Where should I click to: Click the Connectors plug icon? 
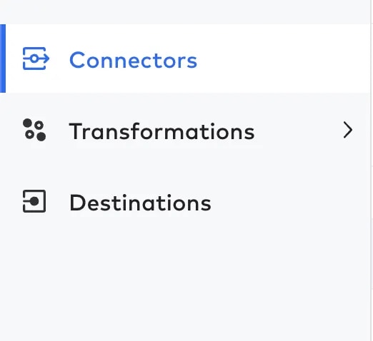coord(36,58)
